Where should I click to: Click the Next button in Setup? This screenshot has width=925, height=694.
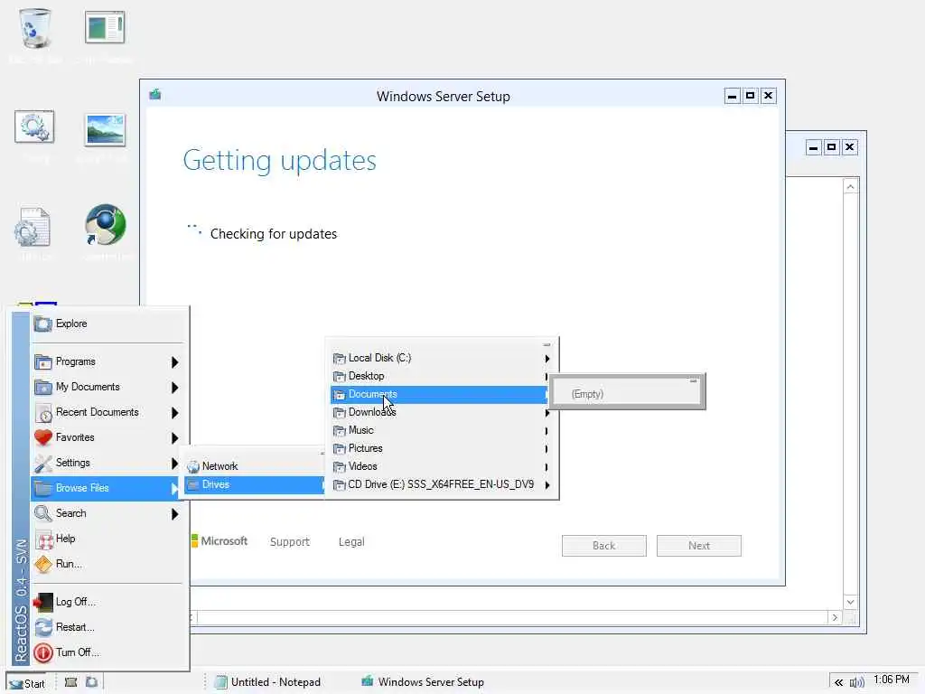(699, 546)
